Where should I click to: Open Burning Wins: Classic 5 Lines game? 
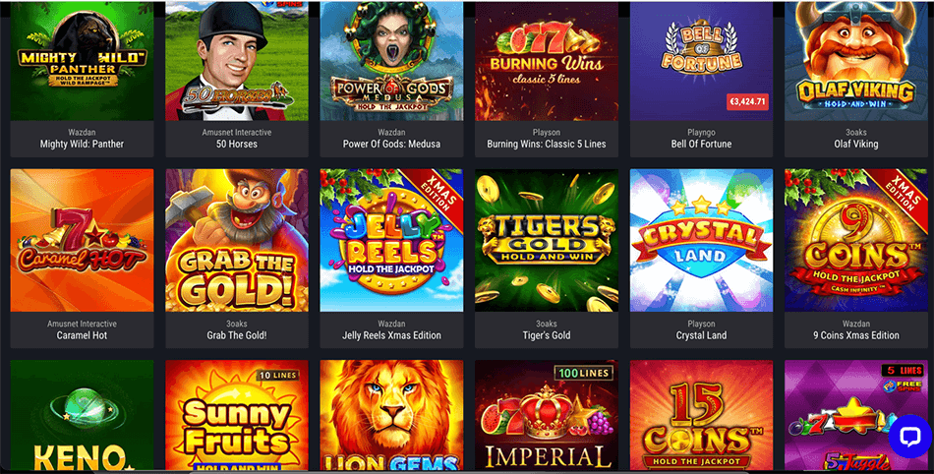point(547,61)
